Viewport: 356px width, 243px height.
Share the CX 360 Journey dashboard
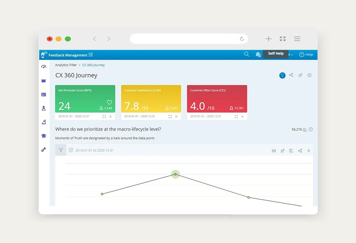pyautogui.click(x=291, y=75)
